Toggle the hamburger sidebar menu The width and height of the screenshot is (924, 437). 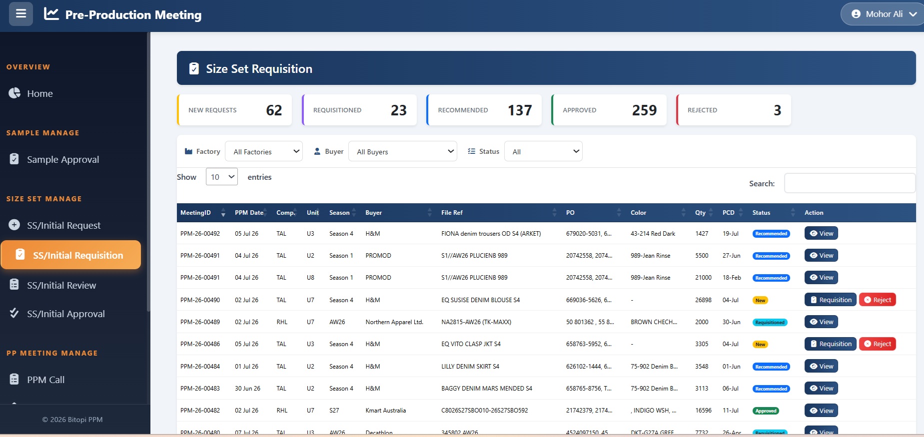point(21,14)
